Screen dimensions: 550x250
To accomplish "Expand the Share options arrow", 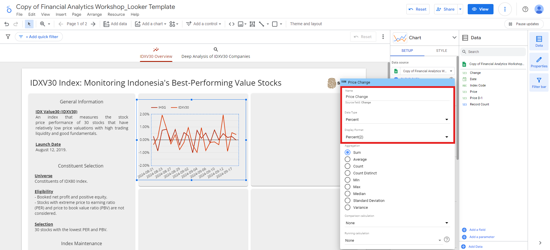I will point(460,9).
